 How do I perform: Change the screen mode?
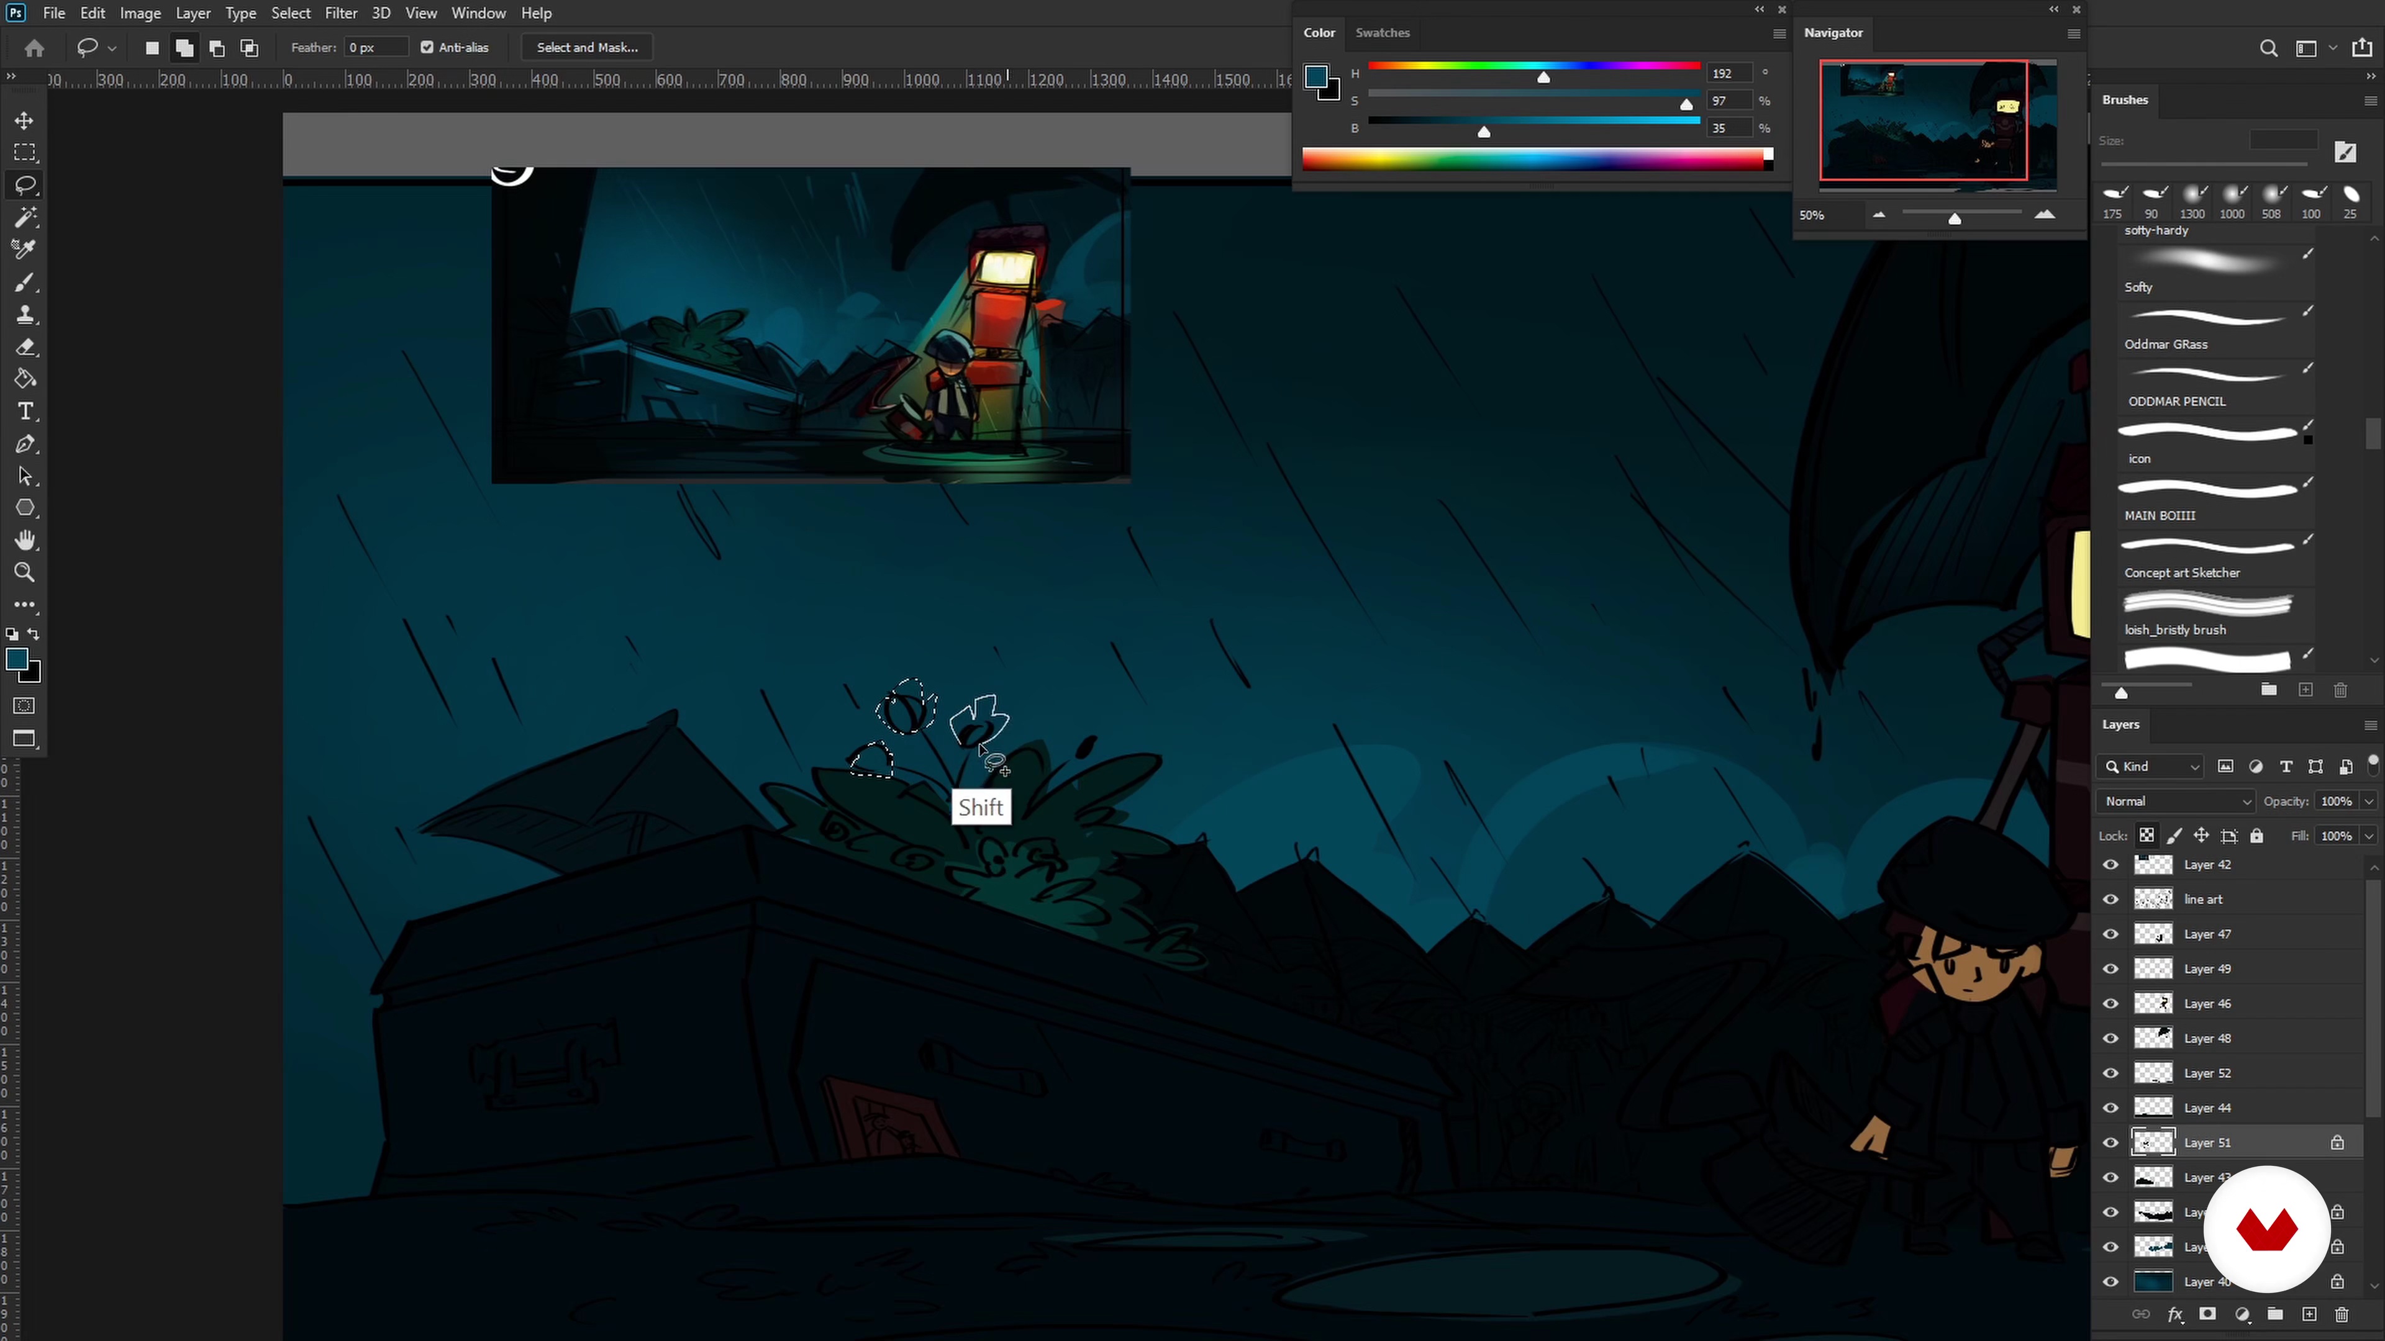pyautogui.click(x=24, y=739)
